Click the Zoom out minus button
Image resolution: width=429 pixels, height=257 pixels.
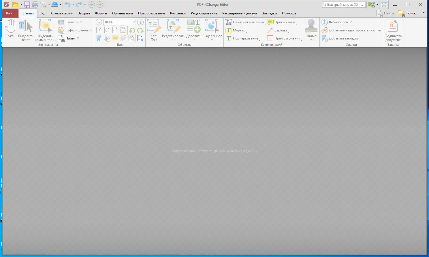click(x=99, y=22)
